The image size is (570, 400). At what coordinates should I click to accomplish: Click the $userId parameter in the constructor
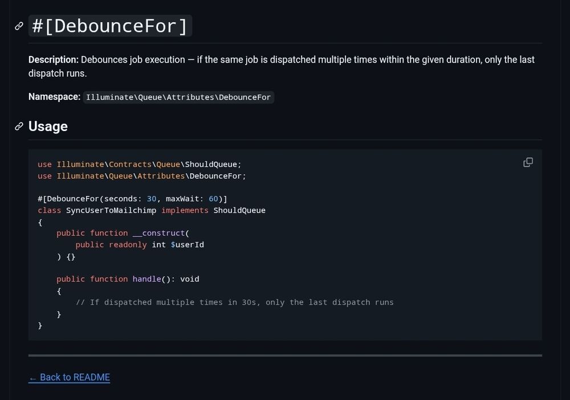(x=187, y=244)
